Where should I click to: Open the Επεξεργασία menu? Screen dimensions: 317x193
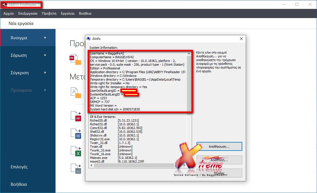pos(28,13)
